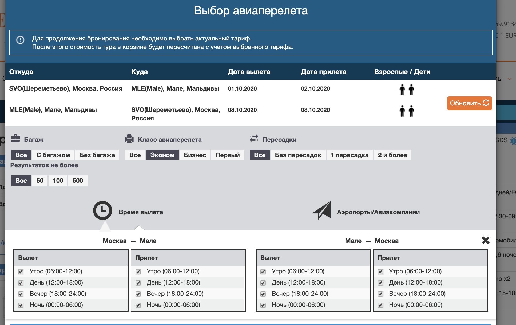
Task: Uncheck Утро departure for Москва — Мале
Action: [21, 272]
